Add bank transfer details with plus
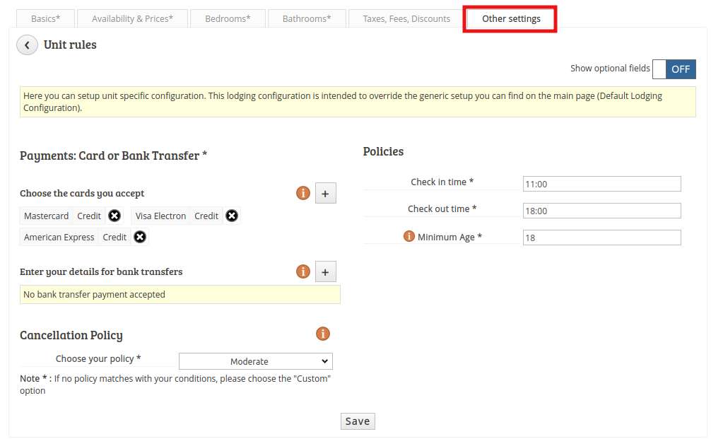Screen dimensions: 711x439 (x=326, y=272)
